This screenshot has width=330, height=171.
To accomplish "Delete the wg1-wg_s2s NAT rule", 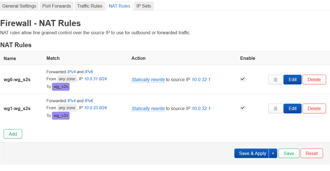I will (x=314, y=109).
